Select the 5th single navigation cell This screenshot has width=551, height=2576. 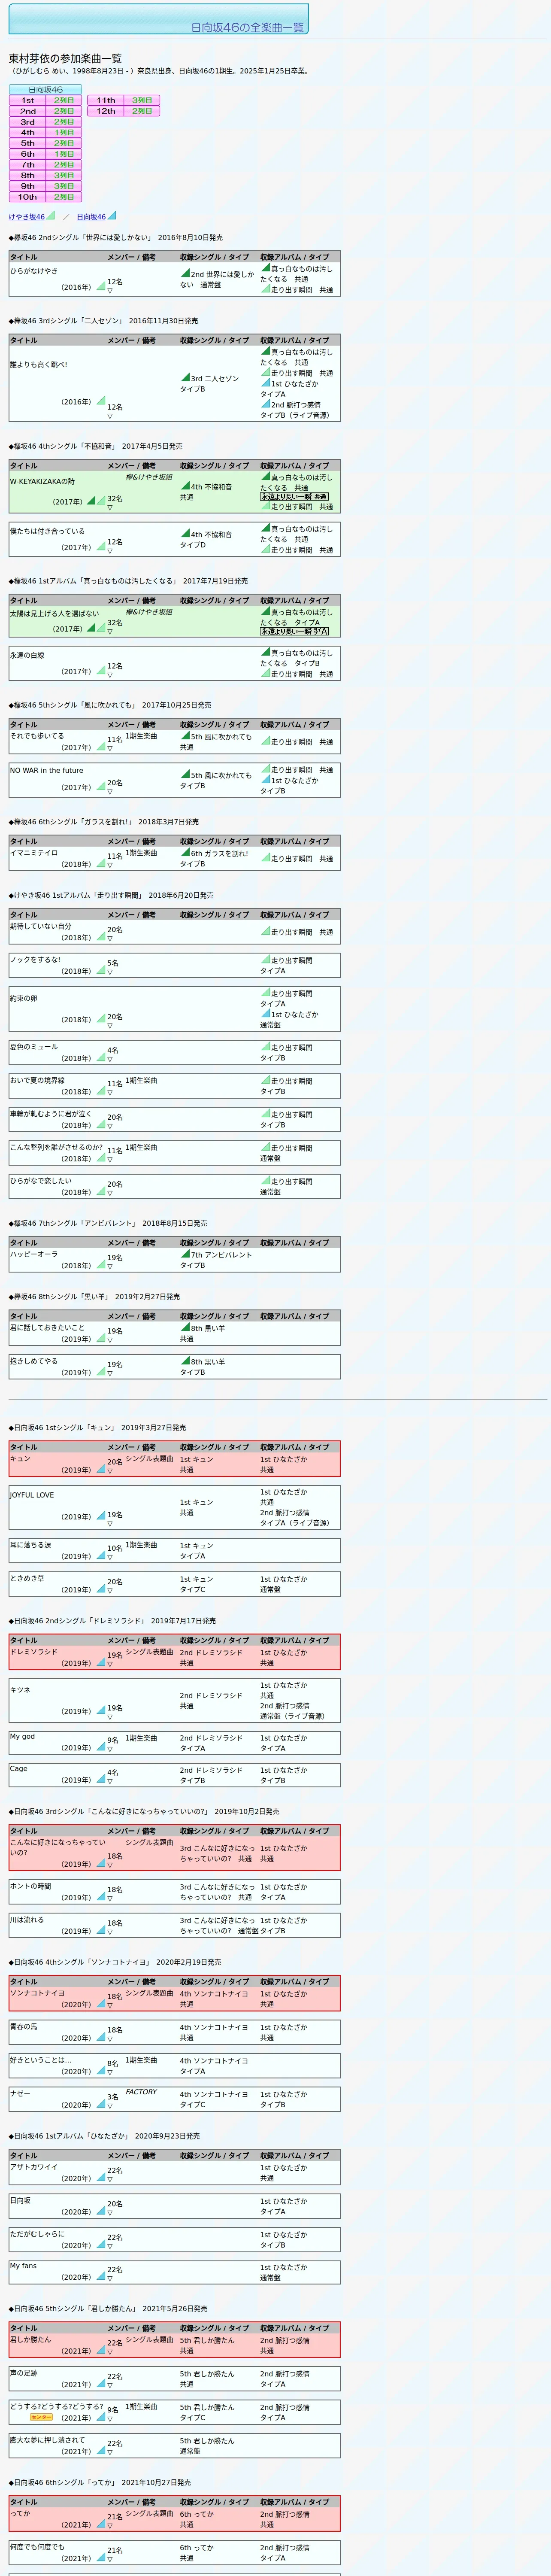point(27,143)
